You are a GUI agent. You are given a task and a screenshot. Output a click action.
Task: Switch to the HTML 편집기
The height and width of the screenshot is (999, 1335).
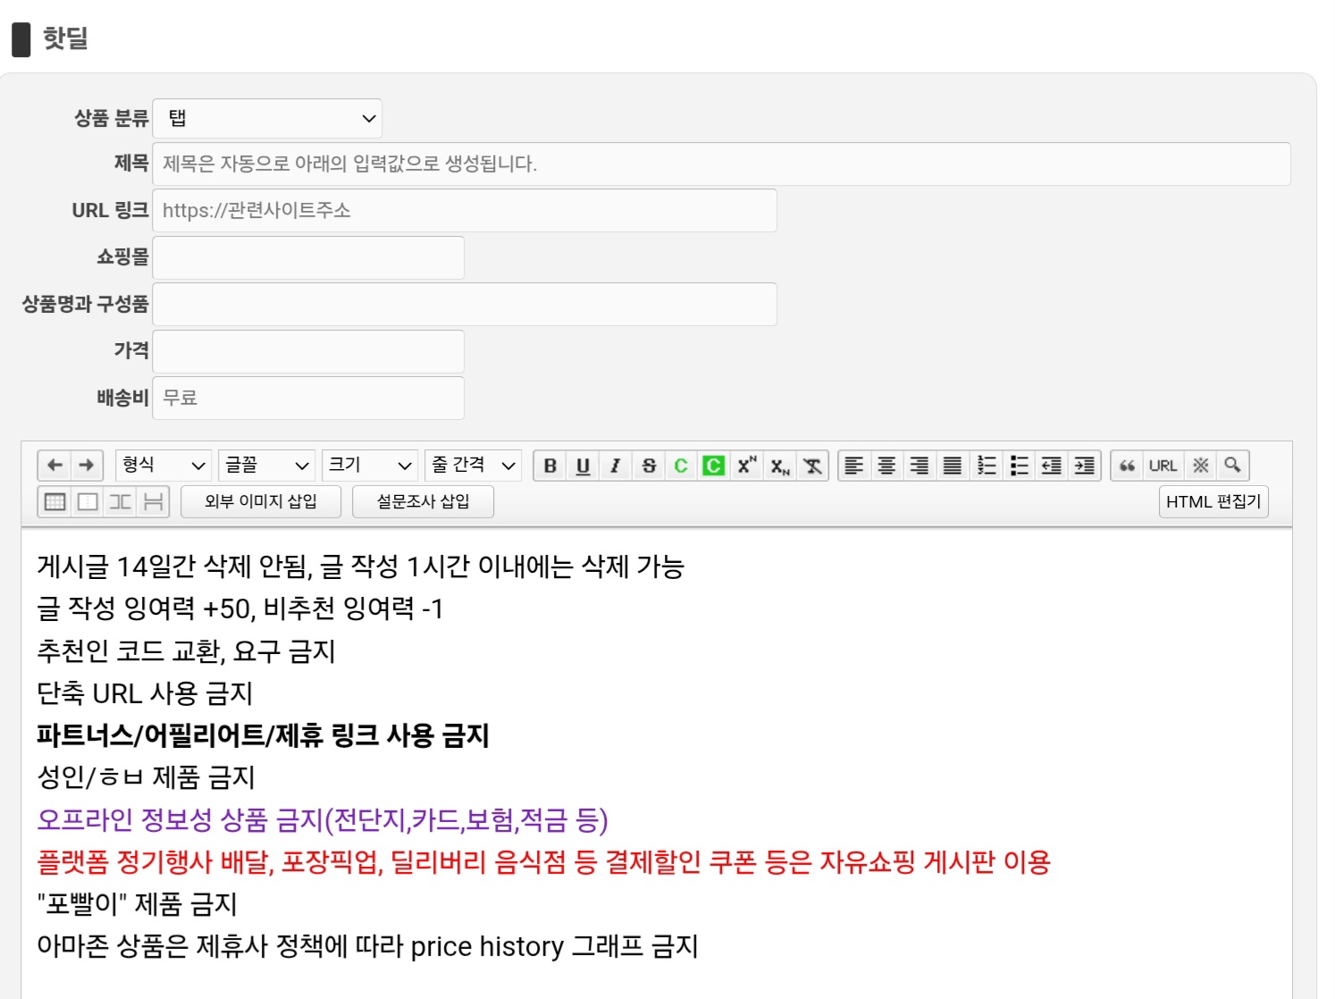[x=1213, y=501]
